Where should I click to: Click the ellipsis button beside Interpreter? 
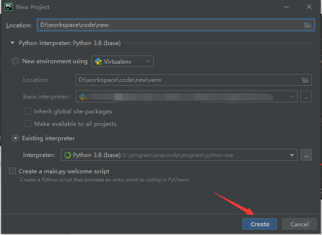tap(306, 155)
